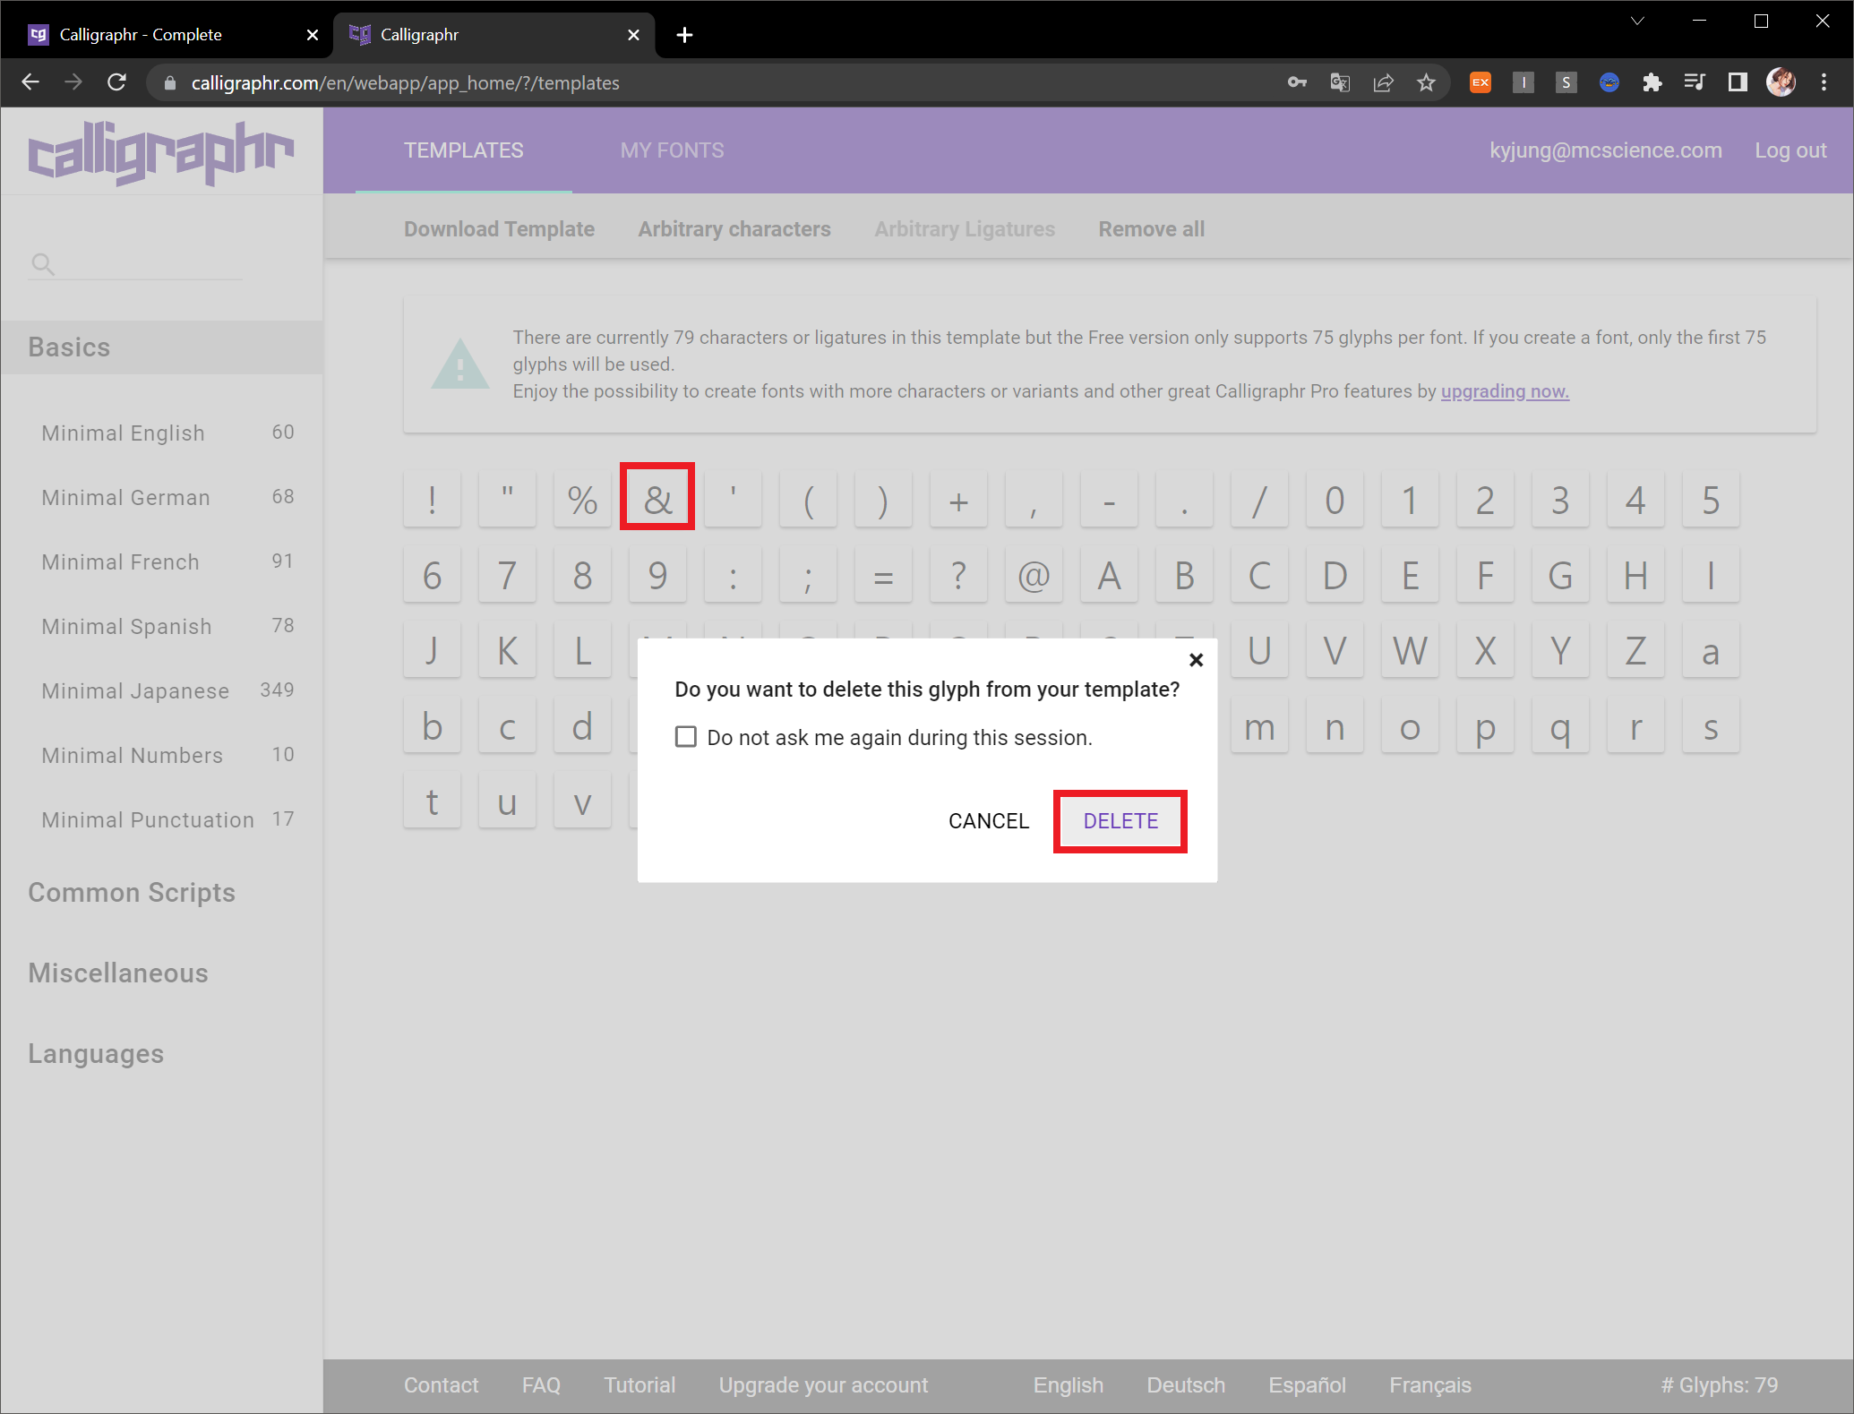Viewport: 1854px width, 1414px height.
Task: Open the saved passwords key icon
Action: (x=1296, y=83)
